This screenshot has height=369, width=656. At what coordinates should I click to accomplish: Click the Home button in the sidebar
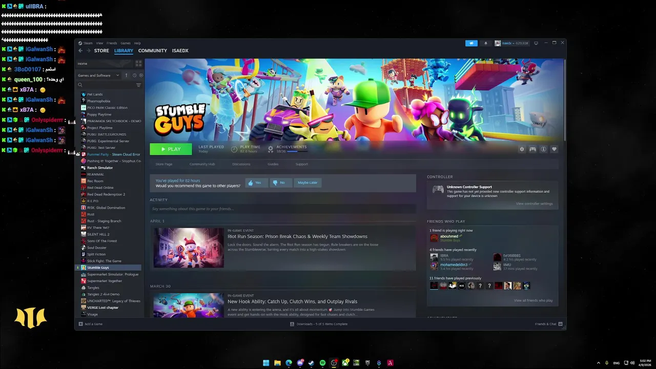(x=105, y=64)
